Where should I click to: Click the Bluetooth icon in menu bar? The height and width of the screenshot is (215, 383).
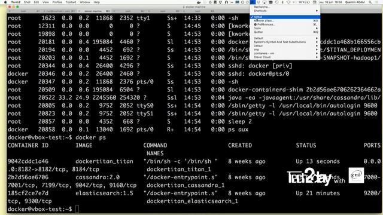point(282,2)
